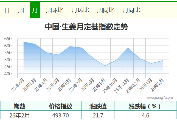Switch to the 周 tab

click(21, 10)
